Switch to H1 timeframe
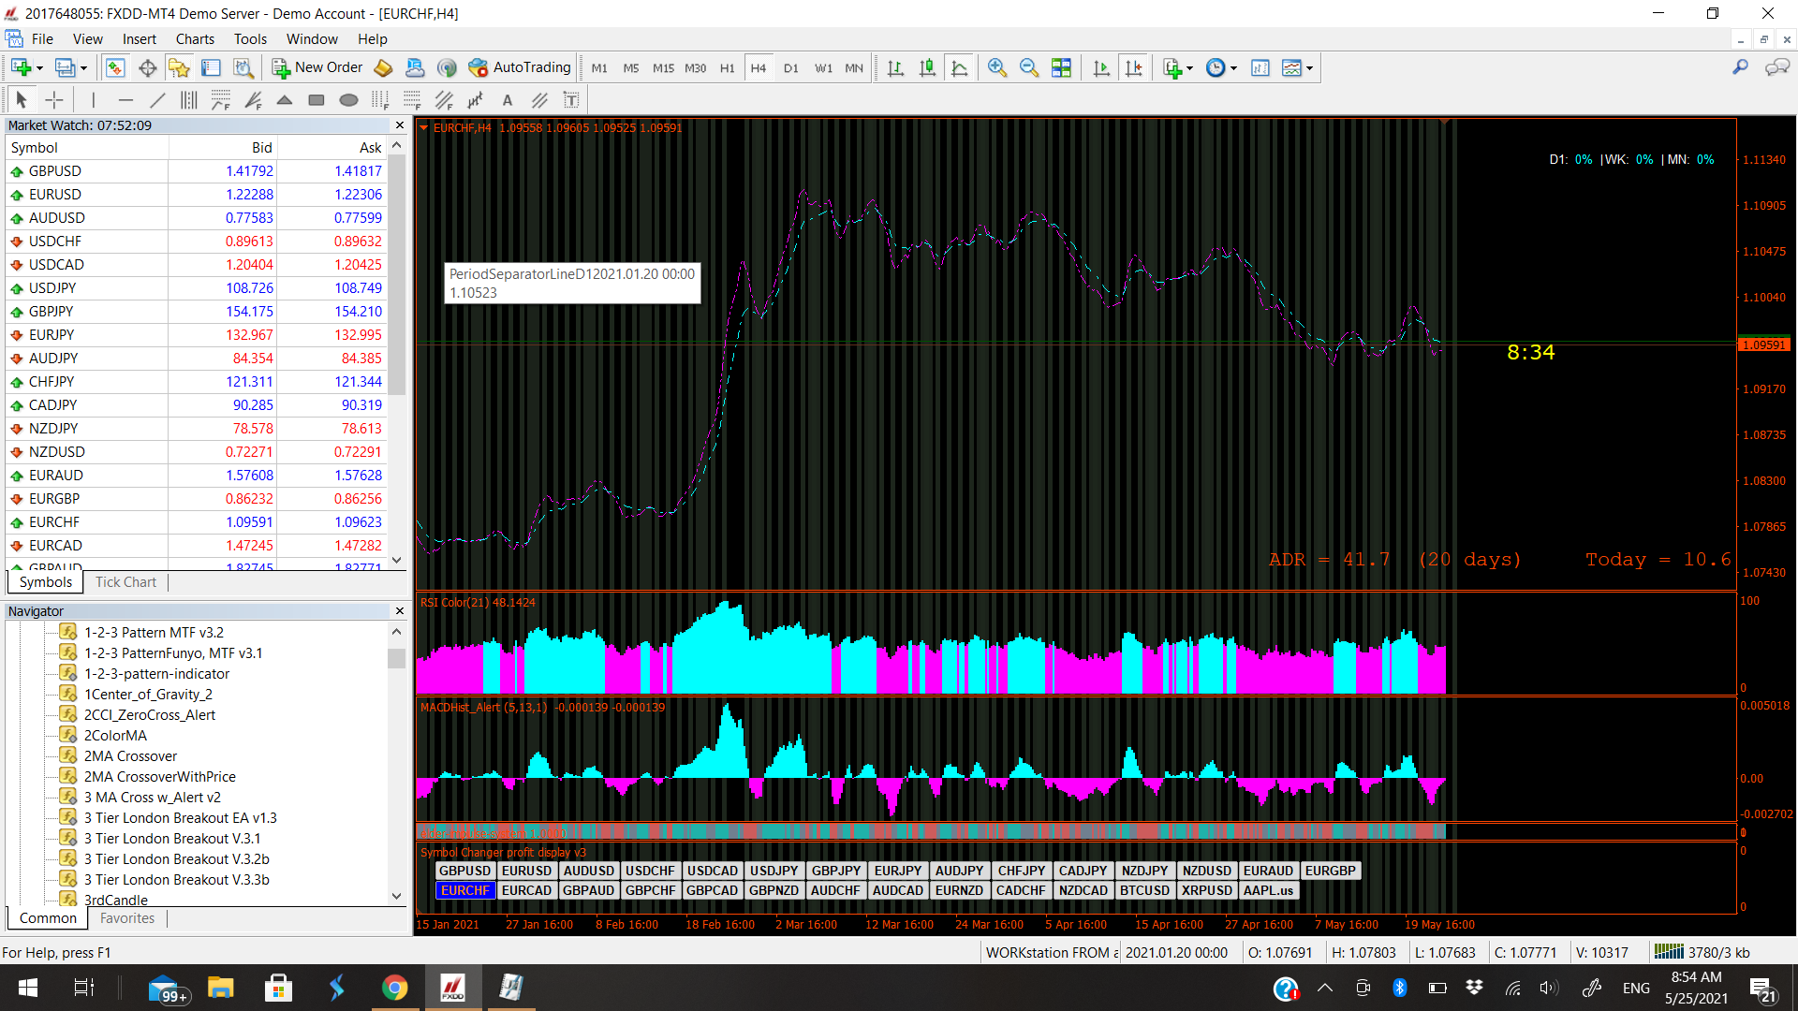Image resolution: width=1798 pixels, height=1011 pixels. [x=727, y=67]
